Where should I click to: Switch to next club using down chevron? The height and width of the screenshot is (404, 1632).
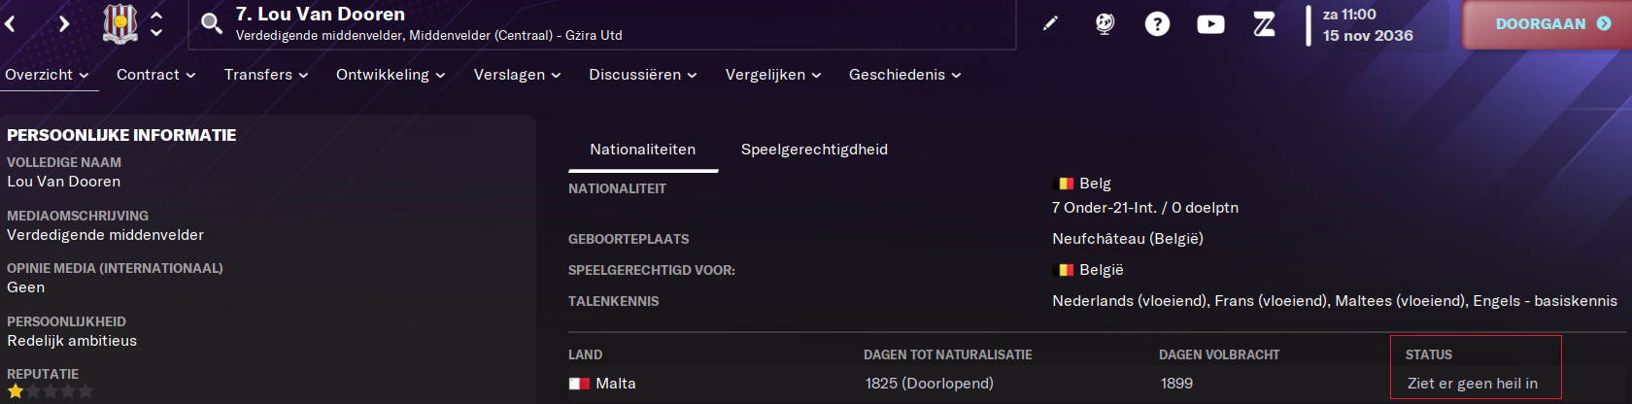[156, 32]
